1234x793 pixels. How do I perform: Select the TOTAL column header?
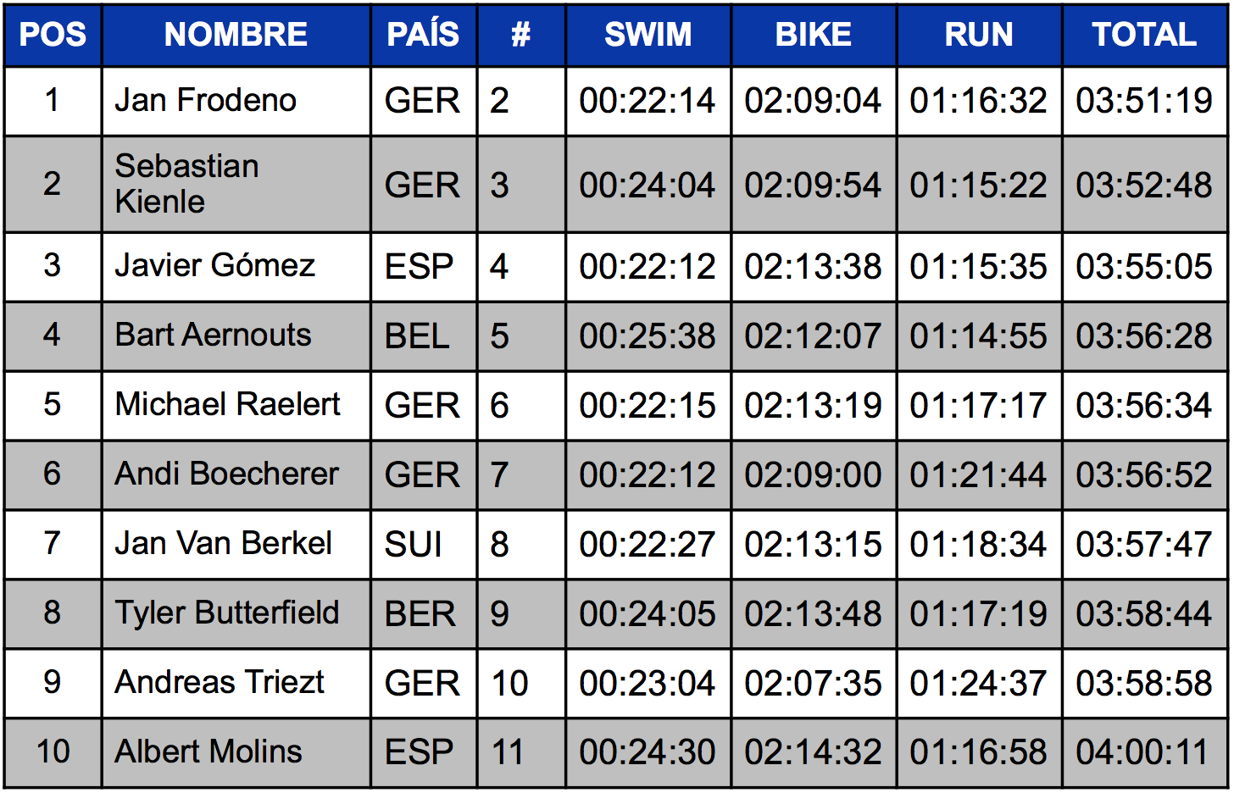coord(1144,35)
